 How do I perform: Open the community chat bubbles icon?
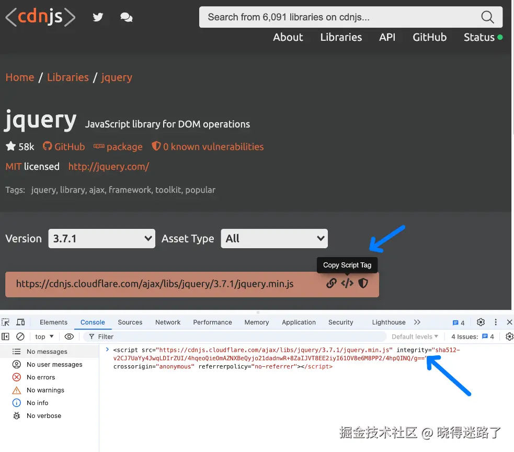pos(126,17)
